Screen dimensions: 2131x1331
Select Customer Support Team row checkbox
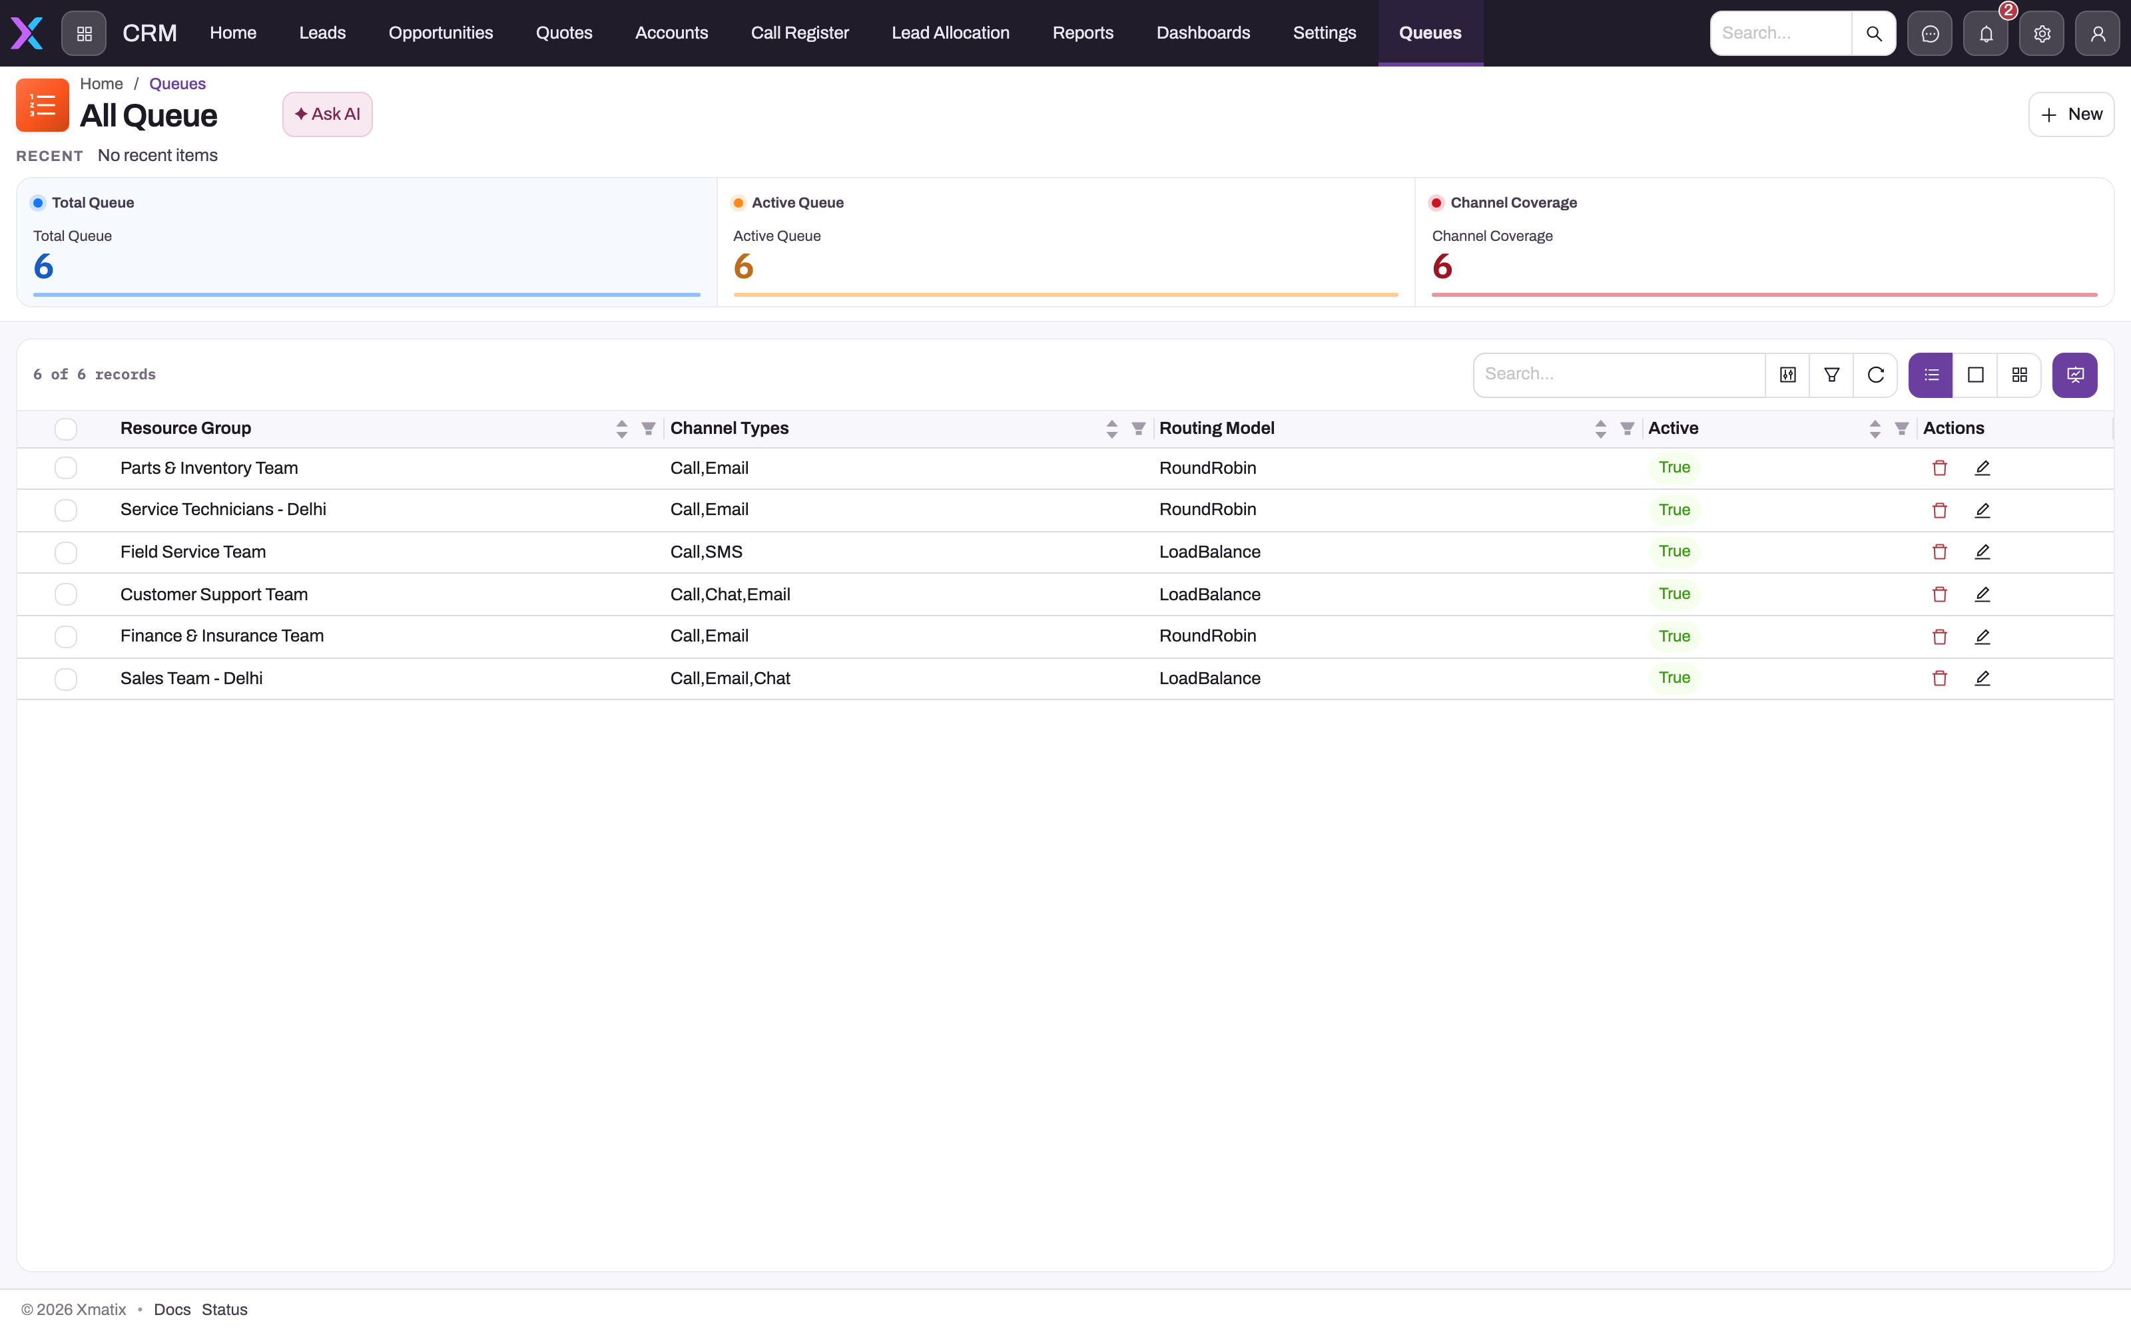click(66, 594)
